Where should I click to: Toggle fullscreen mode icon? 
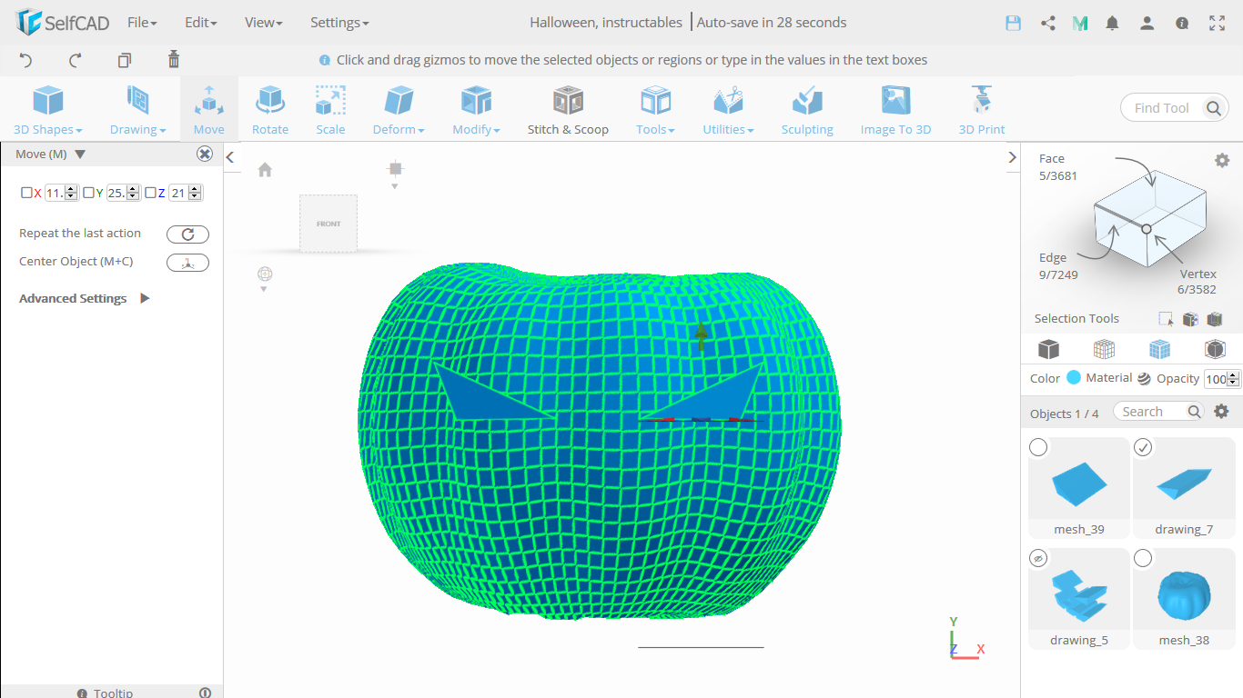1217,23
